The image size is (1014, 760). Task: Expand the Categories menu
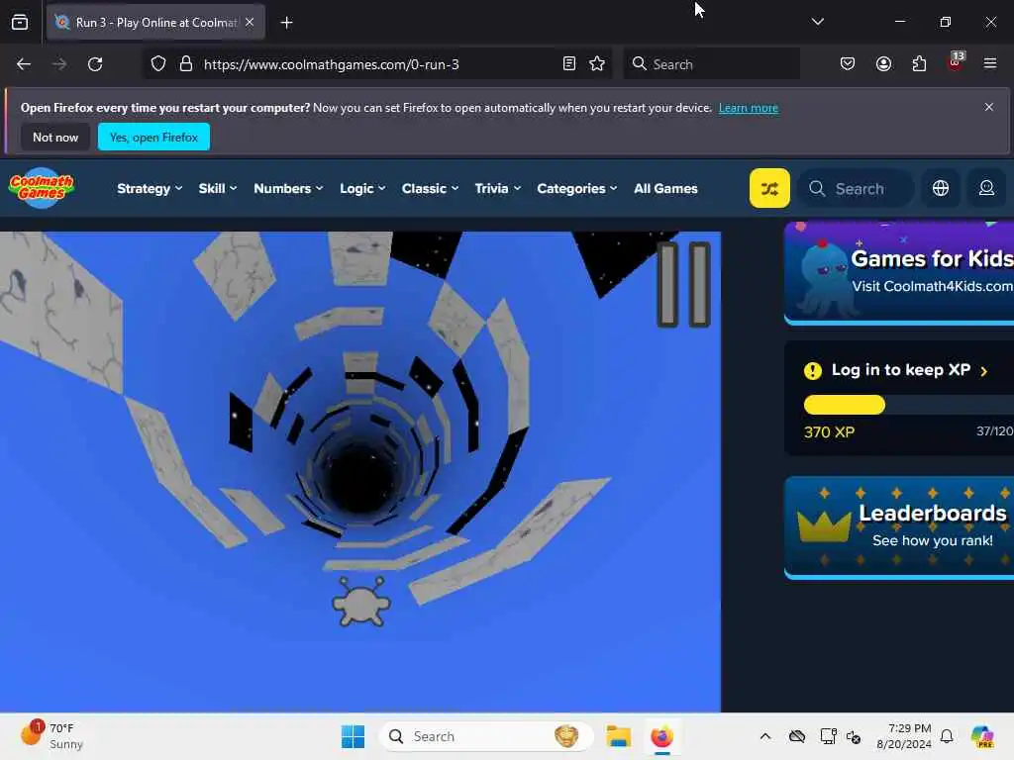(577, 189)
